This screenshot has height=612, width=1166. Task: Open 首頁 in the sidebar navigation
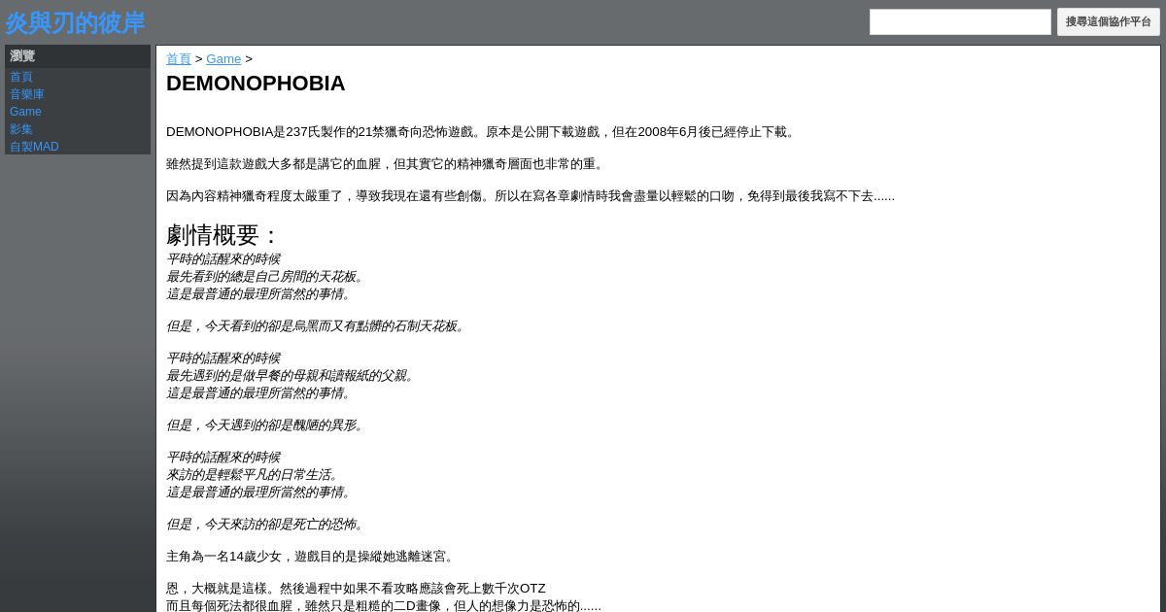pos(21,77)
